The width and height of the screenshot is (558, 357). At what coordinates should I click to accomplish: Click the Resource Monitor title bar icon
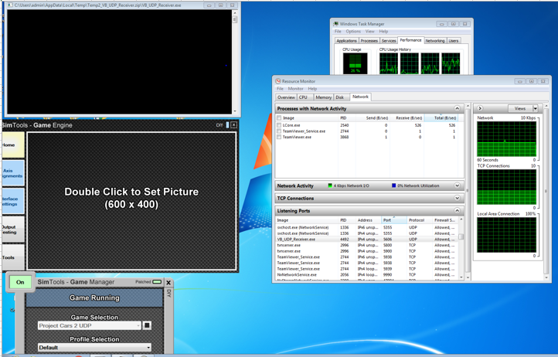[x=278, y=81]
